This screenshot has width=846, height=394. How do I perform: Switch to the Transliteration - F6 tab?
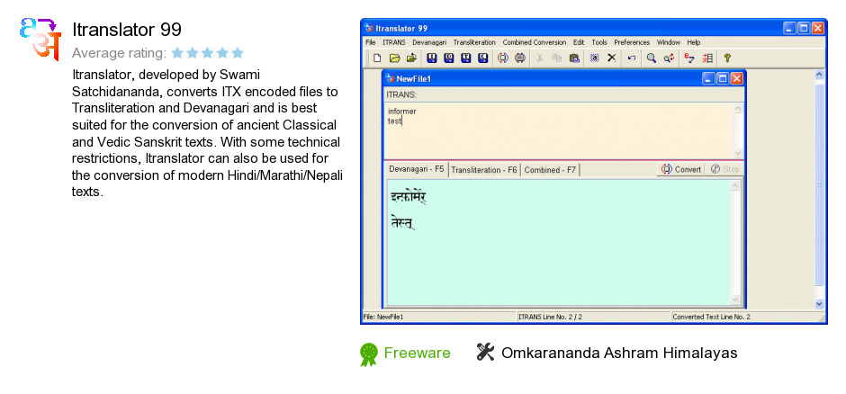484,170
